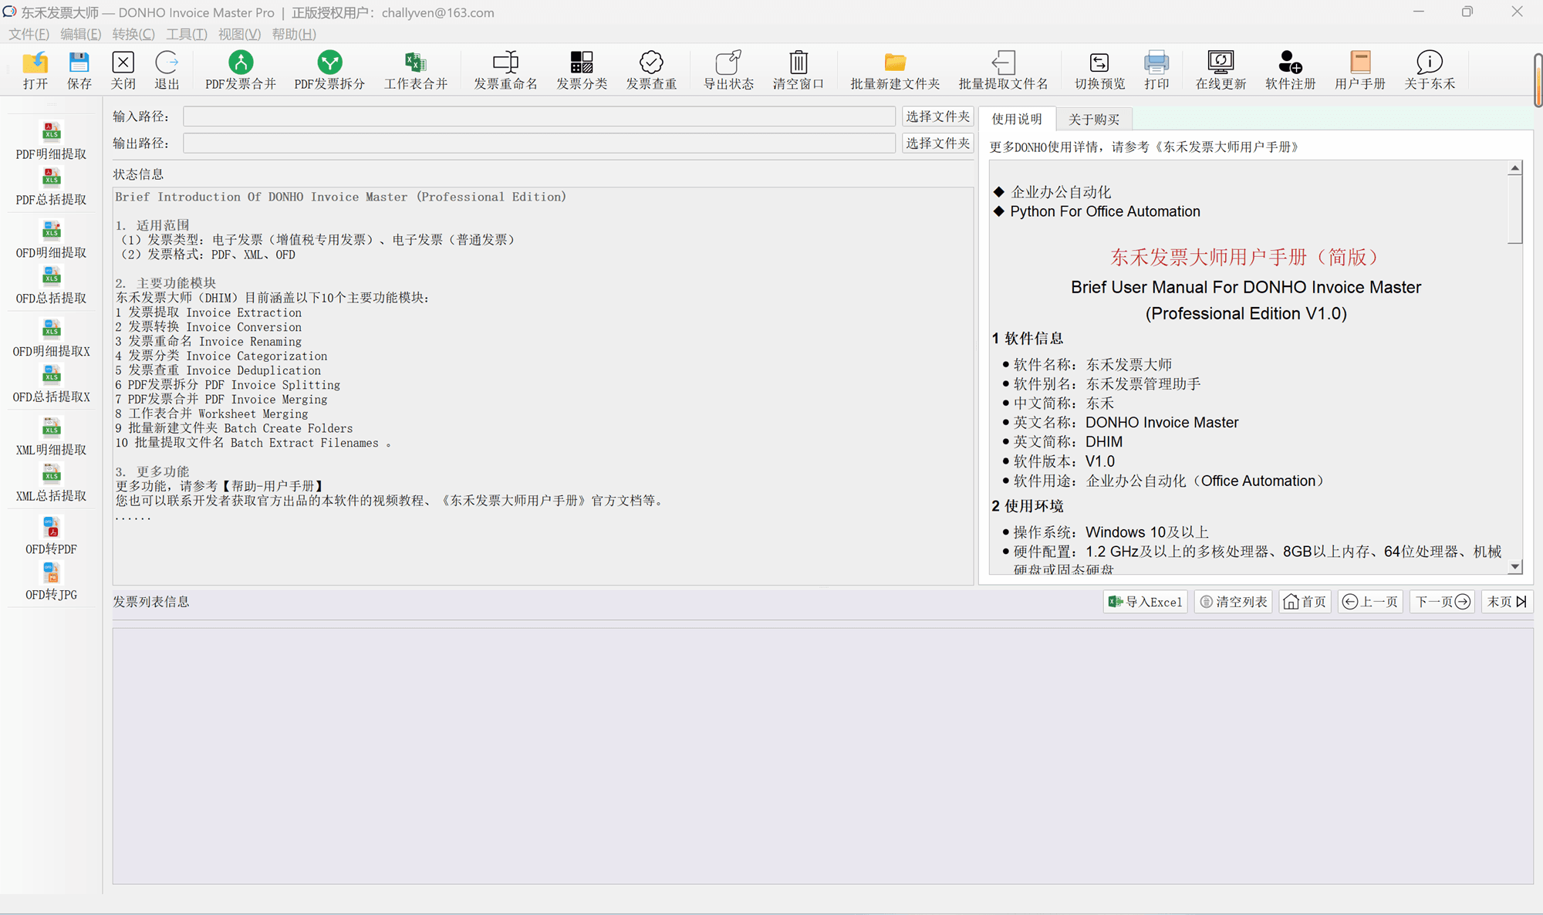This screenshot has width=1543, height=915.
Task: Click the 关闭 (Close) toolbar icon
Action: point(123,70)
